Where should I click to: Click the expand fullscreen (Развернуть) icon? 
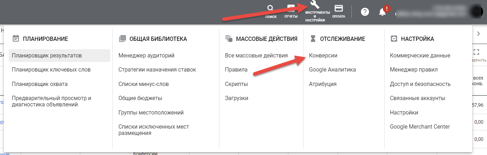point(476,52)
